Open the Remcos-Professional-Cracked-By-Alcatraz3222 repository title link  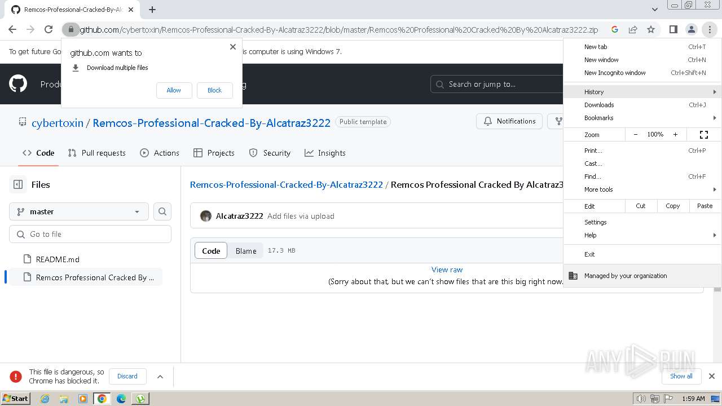212,123
